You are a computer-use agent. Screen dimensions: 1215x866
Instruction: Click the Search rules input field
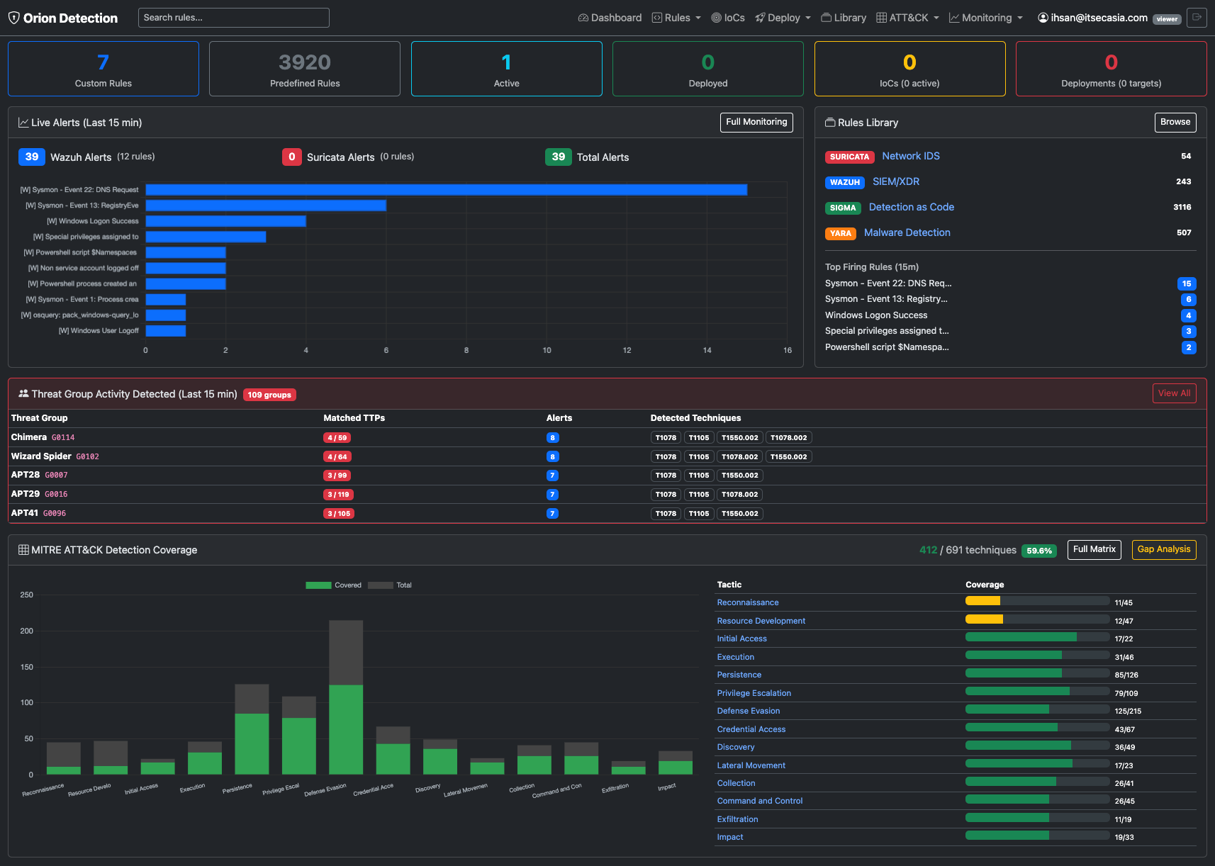(x=234, y=18)
